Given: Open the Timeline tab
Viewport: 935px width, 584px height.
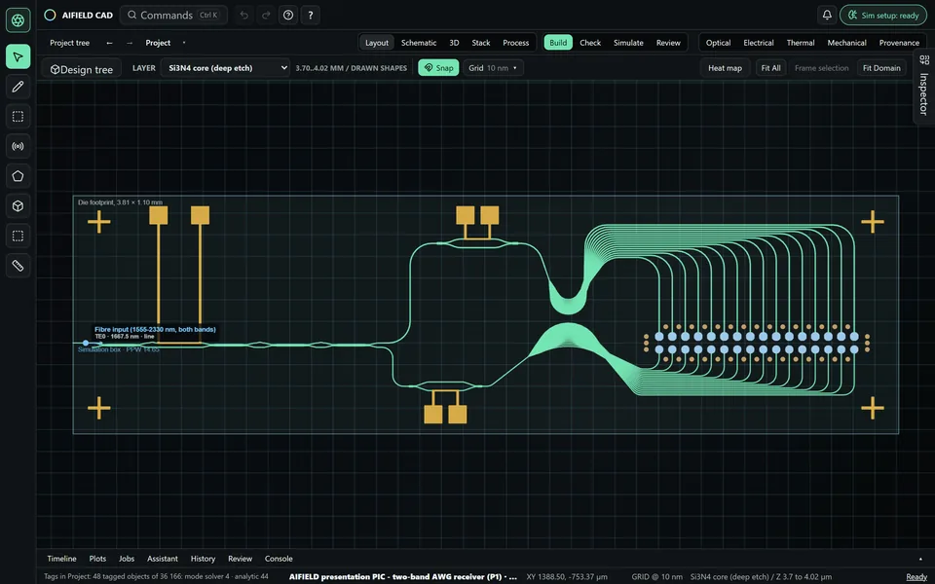Looking at the screenshot, I should [x=62, y=559].
